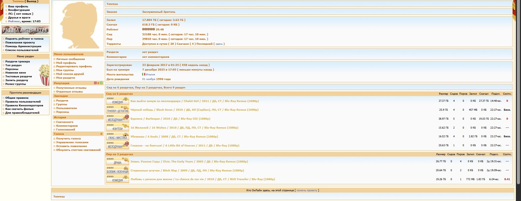
Task: Open the Раздел меценатов banner
Action: (25, 30)
